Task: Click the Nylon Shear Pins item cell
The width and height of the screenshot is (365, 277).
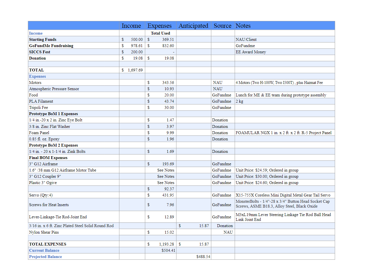Action: click(44, 232)
